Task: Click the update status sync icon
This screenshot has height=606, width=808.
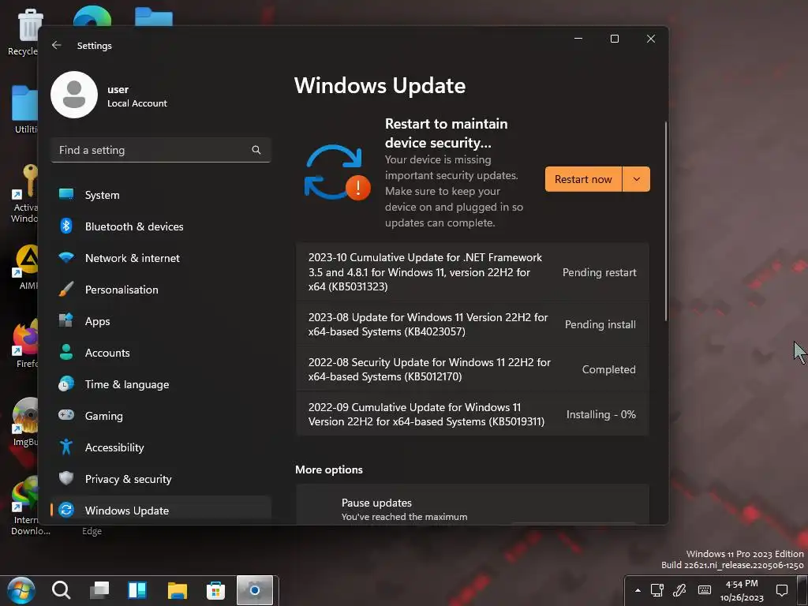Action: click(x=337, y=173)
